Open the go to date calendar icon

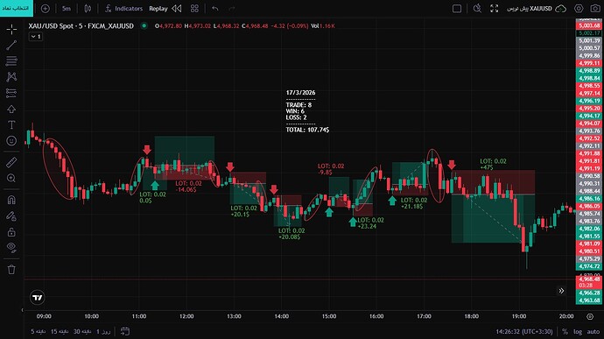[125, 331]
